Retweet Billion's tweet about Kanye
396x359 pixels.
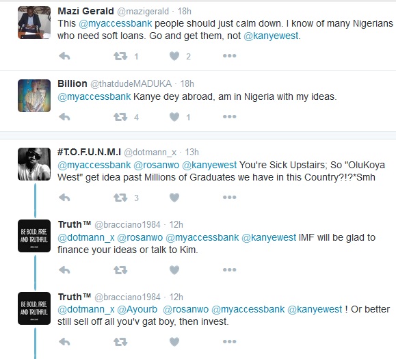tap(120, 117)
